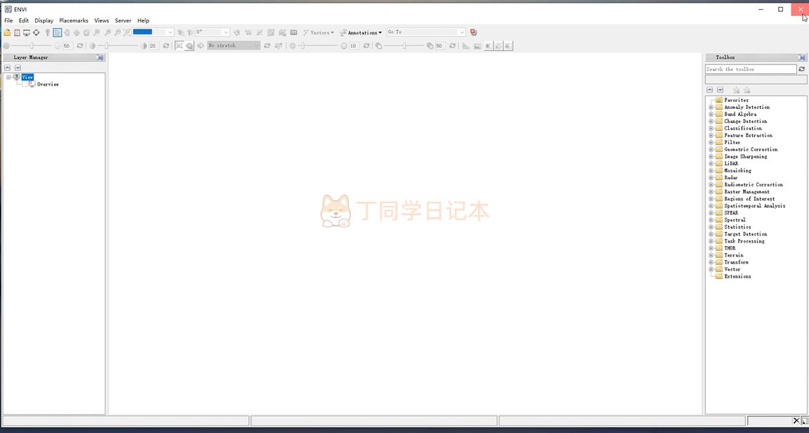This screenshot has height=433, width=809.
Task: Click the zoom-in magnifier icon
Action: 108,32
